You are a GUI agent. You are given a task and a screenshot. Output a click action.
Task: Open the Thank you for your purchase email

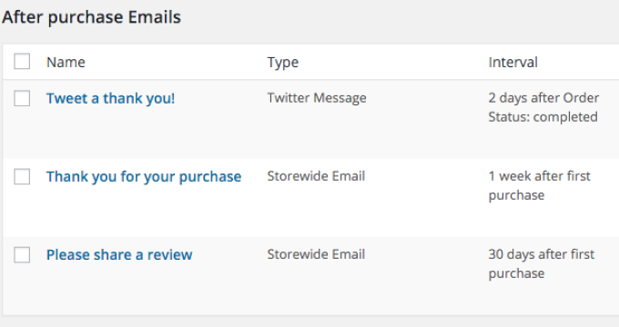144,177
